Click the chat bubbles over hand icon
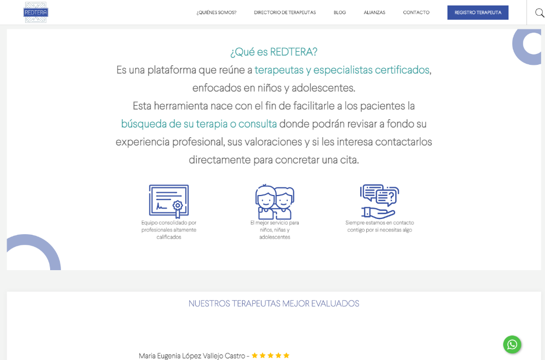Viewport: 545px width, 360px height. (x=379, y=201)
